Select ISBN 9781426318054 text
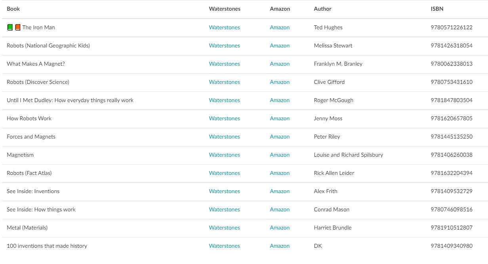The height and width of the screenshot is (264, 488). click(x=451, y=46)
